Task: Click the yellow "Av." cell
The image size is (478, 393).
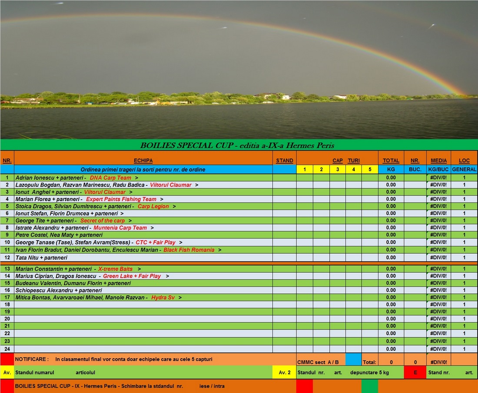Action: (7, 373)
